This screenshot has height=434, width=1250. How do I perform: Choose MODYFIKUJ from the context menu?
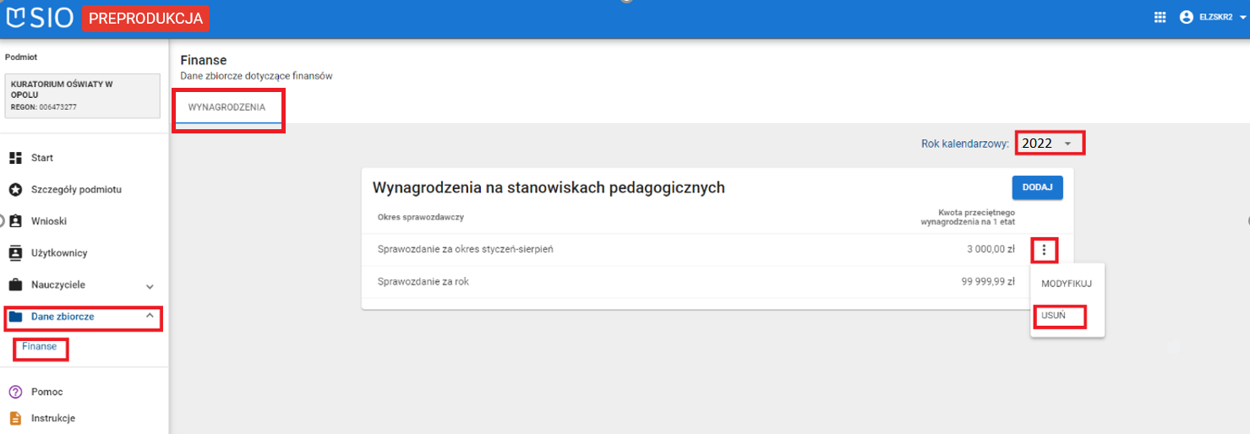click(x=1066, y=284)
